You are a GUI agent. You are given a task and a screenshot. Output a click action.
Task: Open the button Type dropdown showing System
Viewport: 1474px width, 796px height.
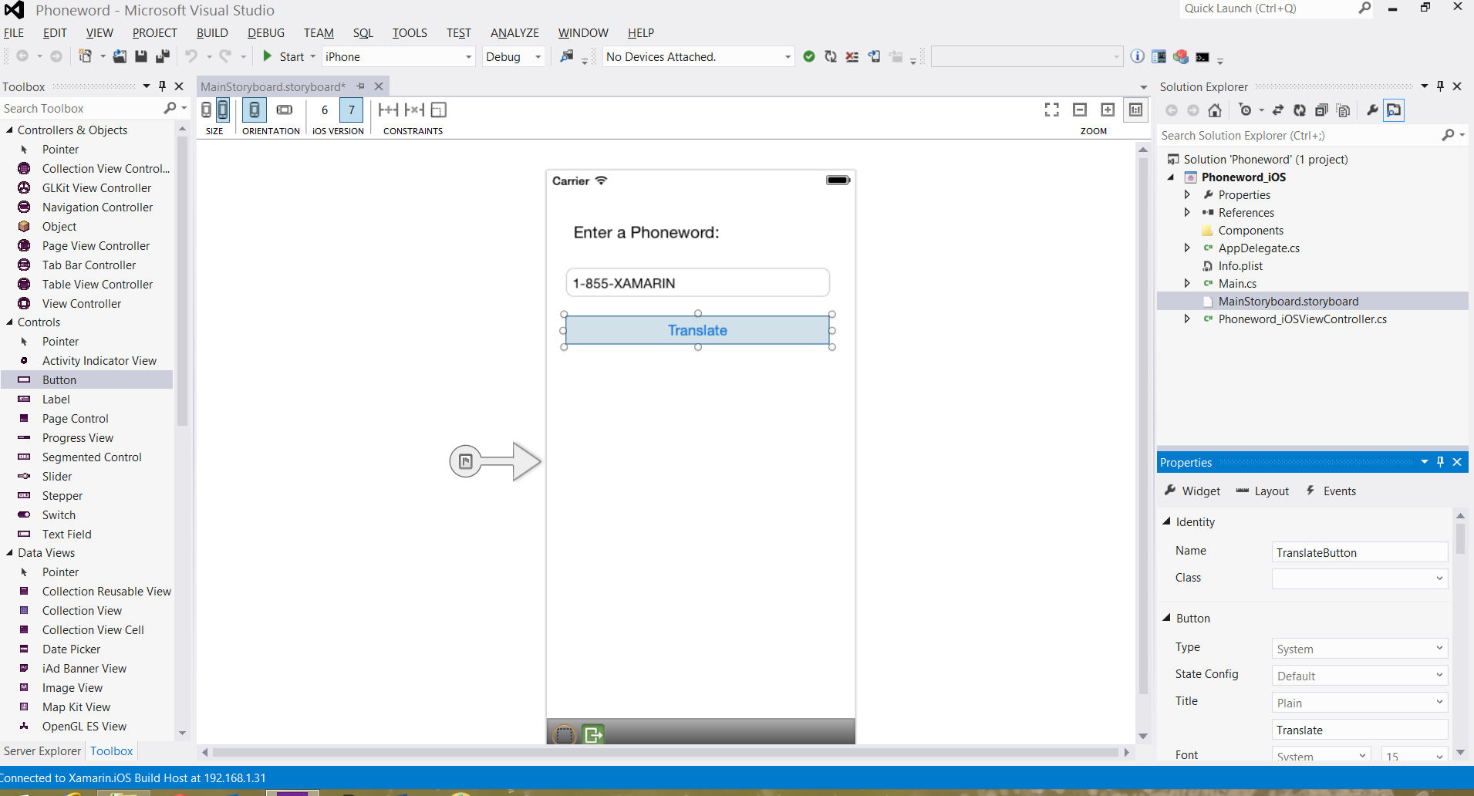click(x=1359, y=649)
